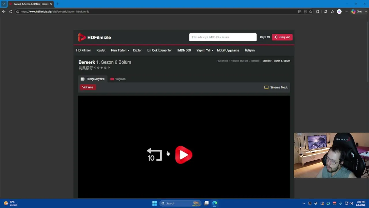Open the browser extensions menu

318,12
